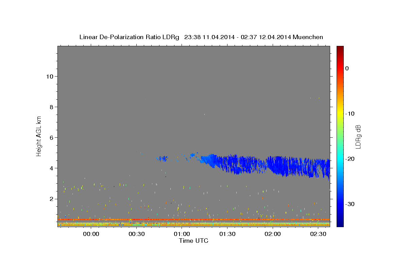Click the height label '4'
The width and height of the screenshot is (408, 272).
click(51, 168)
